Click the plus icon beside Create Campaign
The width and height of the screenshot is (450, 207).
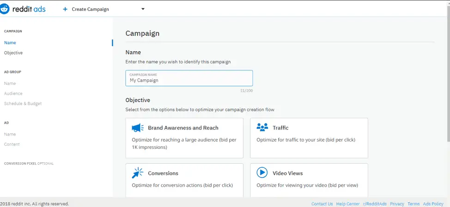[x=65, y=9]
